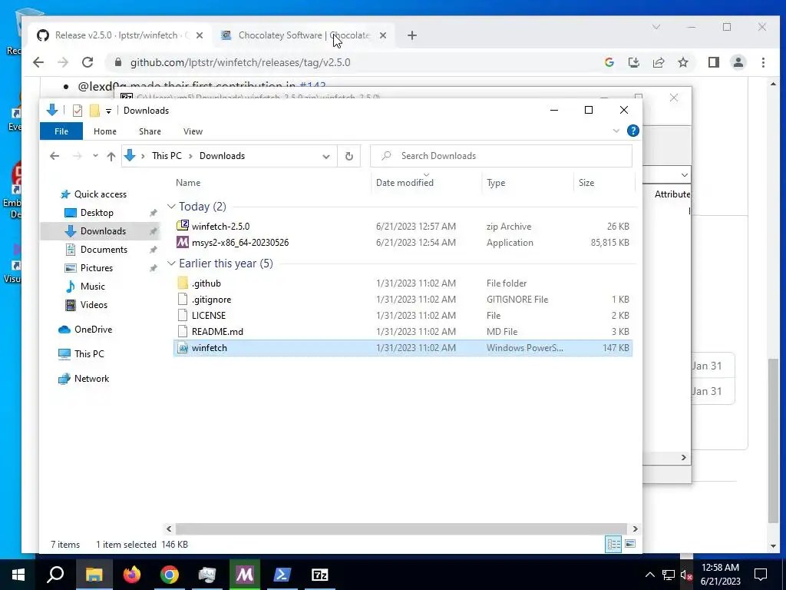Image resolution: width=786 pixels, height=590 pixels.
Task: Switch to Large icons view layout
Action: pyautogui.click(x=630, y=545)
